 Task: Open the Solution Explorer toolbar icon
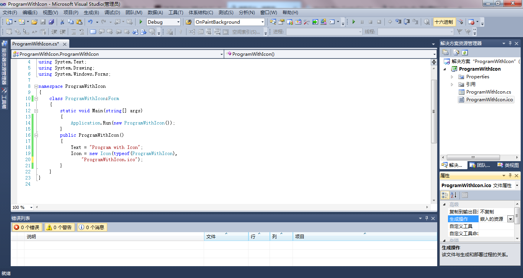pos(273,22)
